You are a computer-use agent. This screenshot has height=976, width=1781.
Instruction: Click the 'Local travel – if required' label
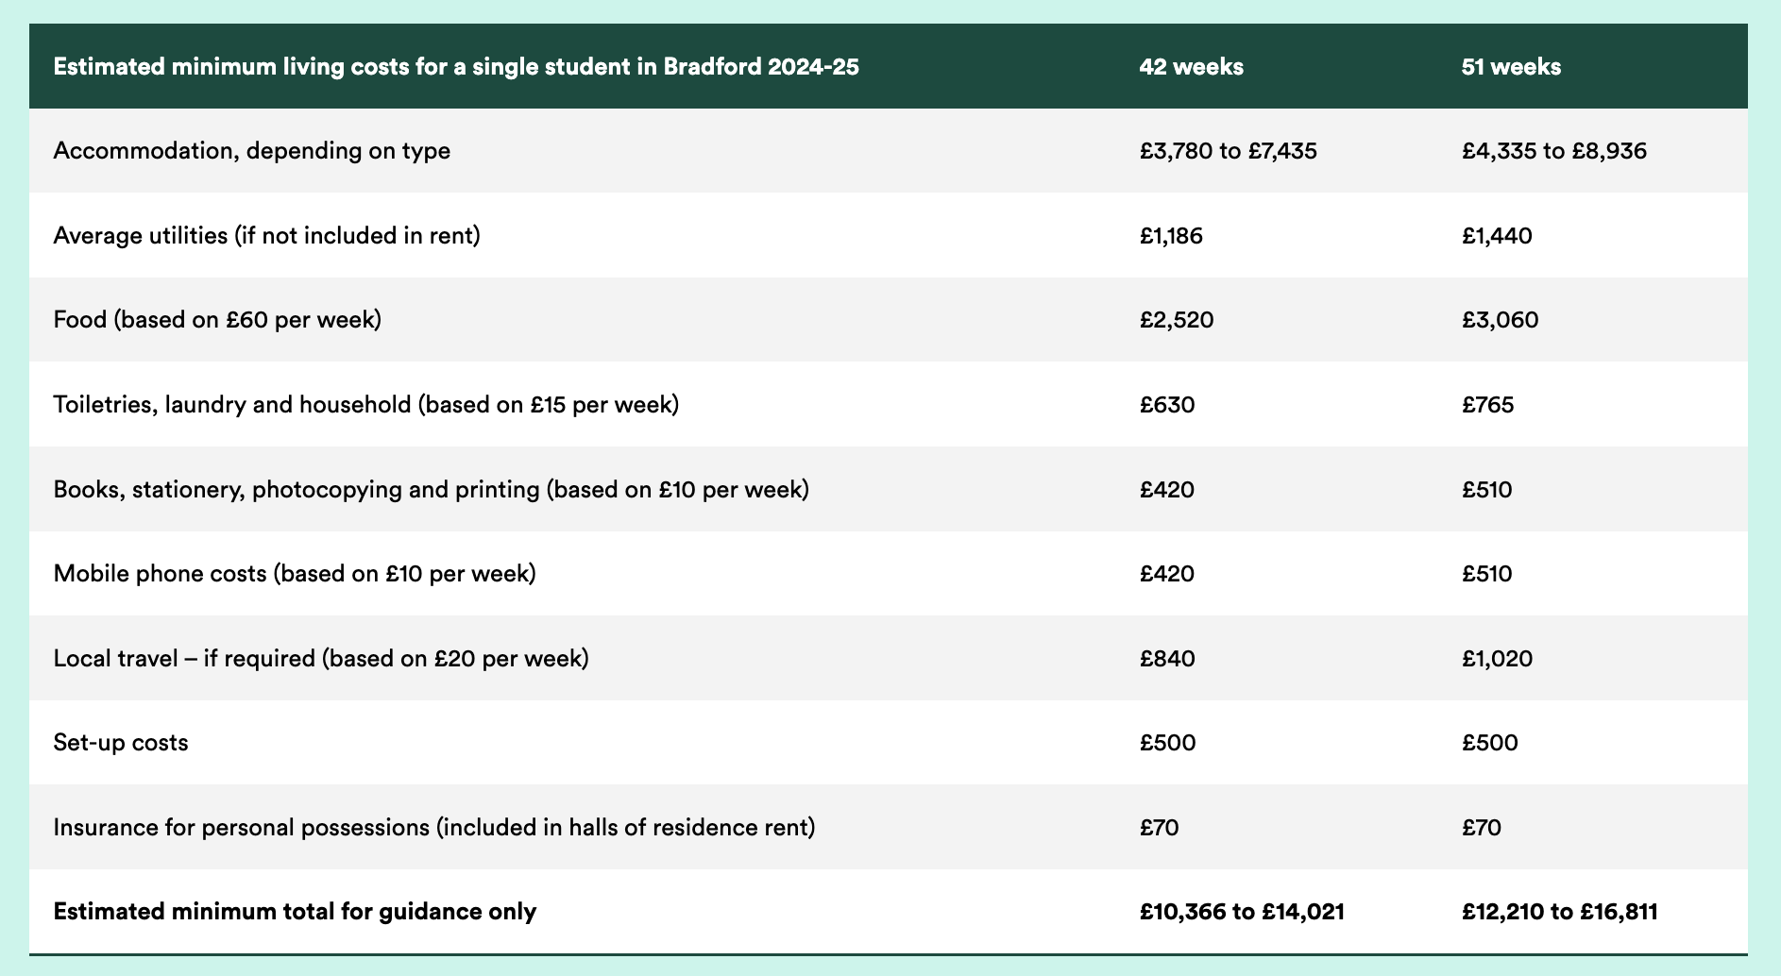click(321, 658)
